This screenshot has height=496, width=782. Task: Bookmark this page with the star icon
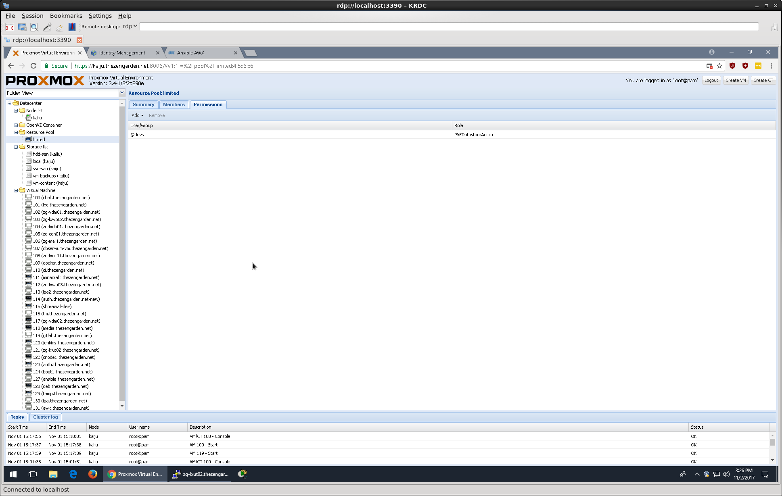[x=719, y=66]
